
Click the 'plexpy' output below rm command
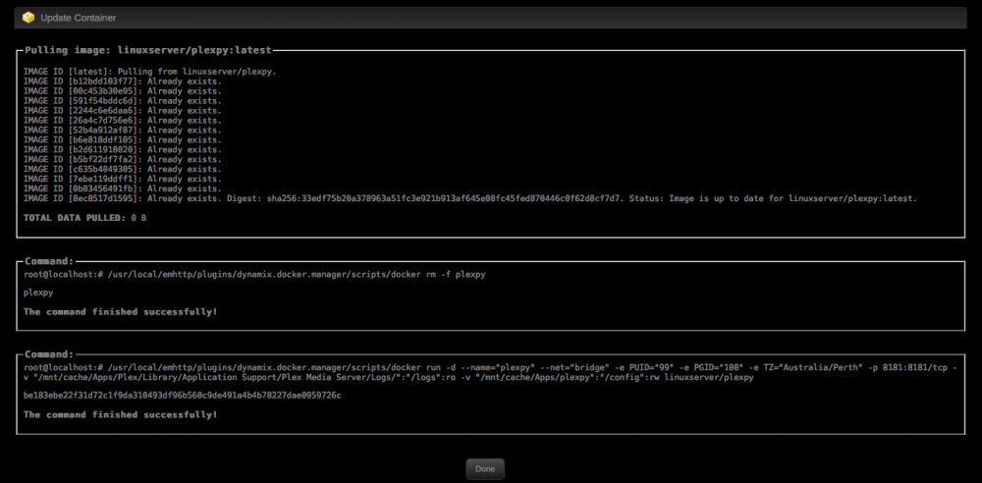tap(38, 294)
